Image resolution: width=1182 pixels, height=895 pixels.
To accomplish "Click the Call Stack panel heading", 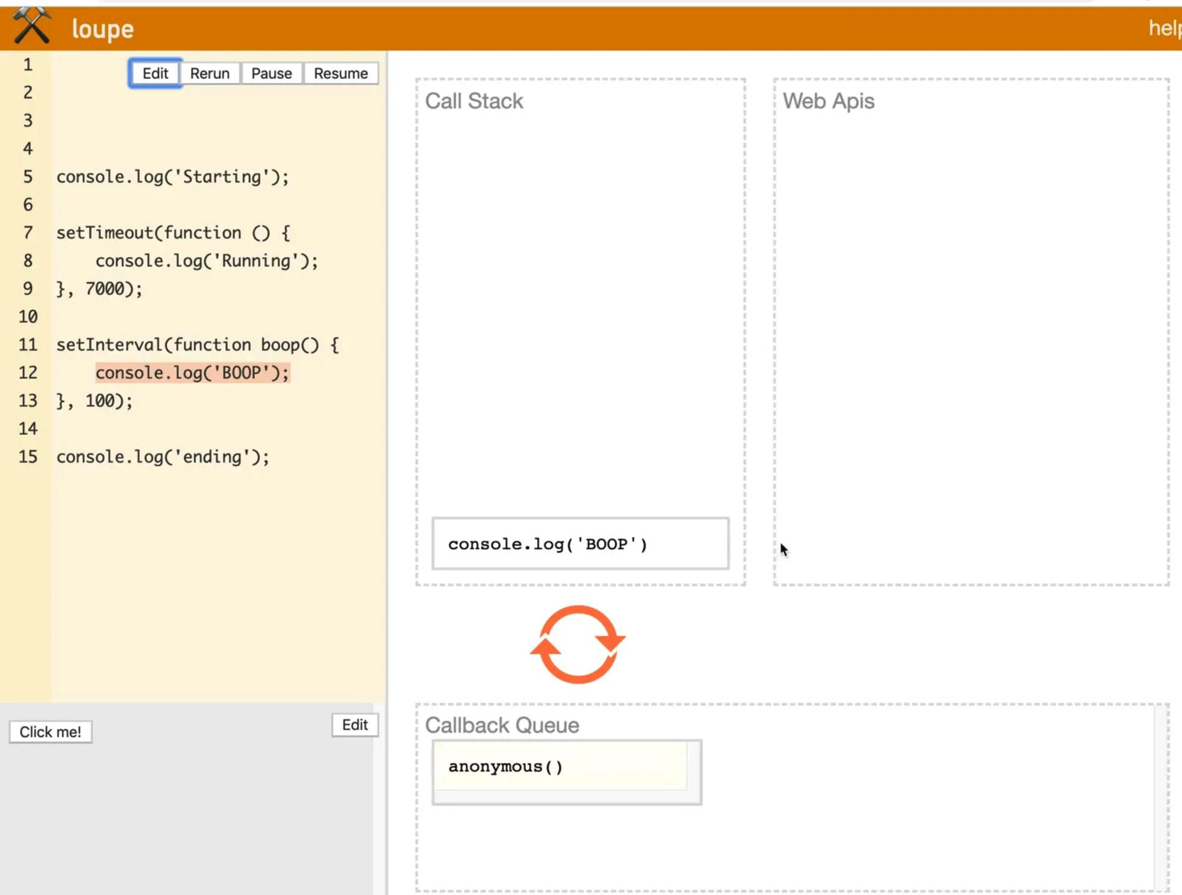I will point(474,101).
